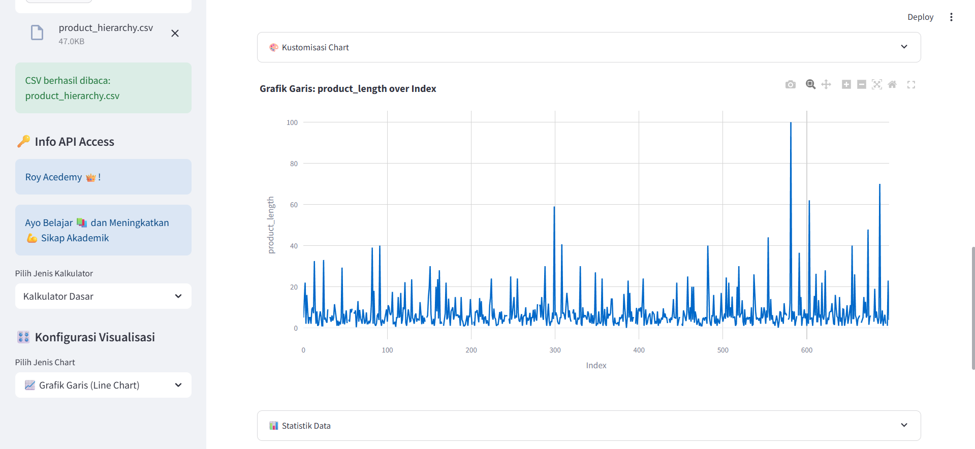
Task: Select the Zoom magnifier tool in the chart toolbar
Action: [810, 85]
